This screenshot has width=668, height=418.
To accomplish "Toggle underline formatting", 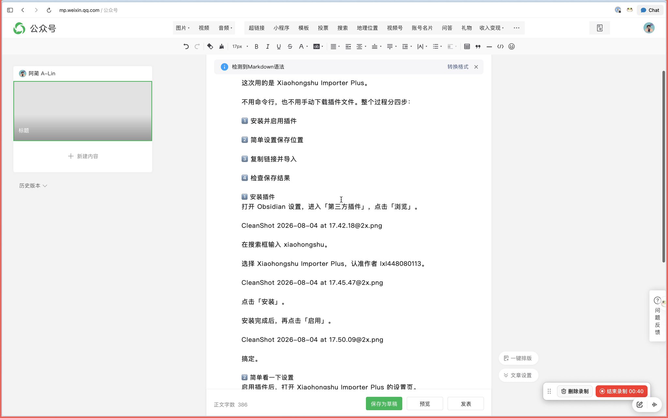I will tap(279, 46).
